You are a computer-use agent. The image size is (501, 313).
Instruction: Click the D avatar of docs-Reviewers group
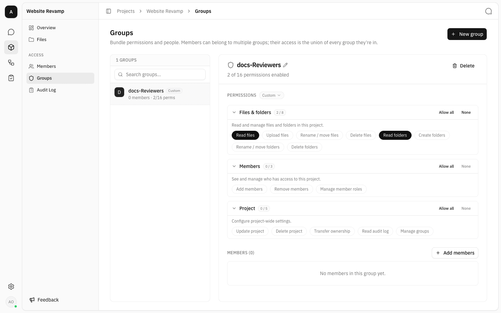click(x=119, y=92)
